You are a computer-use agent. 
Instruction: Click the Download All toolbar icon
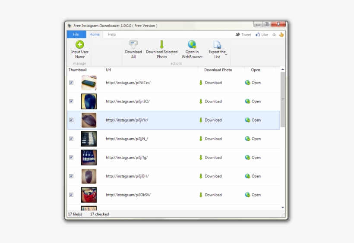133,44
